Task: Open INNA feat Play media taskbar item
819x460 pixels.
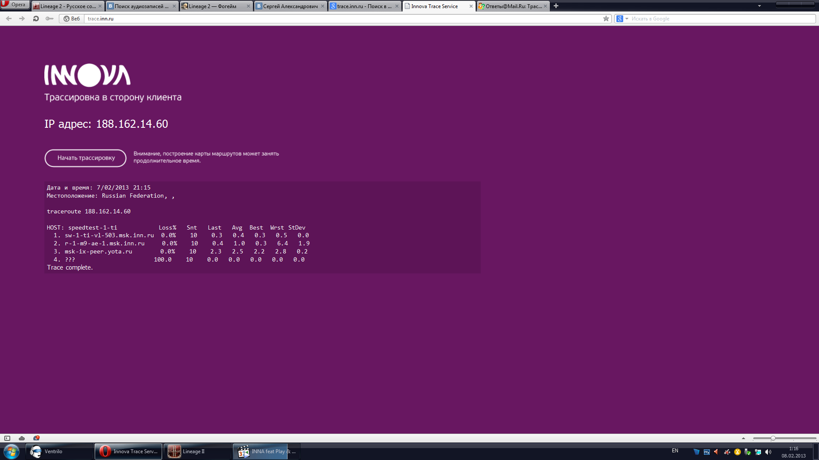Action: pyautogui.click(x=267, y=451)
